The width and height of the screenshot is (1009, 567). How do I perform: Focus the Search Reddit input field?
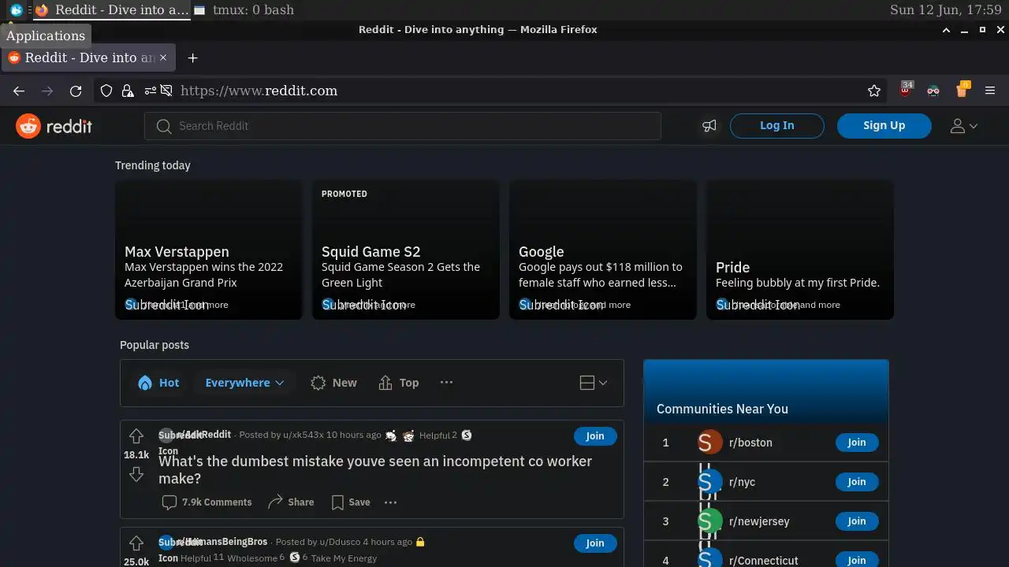402,126
